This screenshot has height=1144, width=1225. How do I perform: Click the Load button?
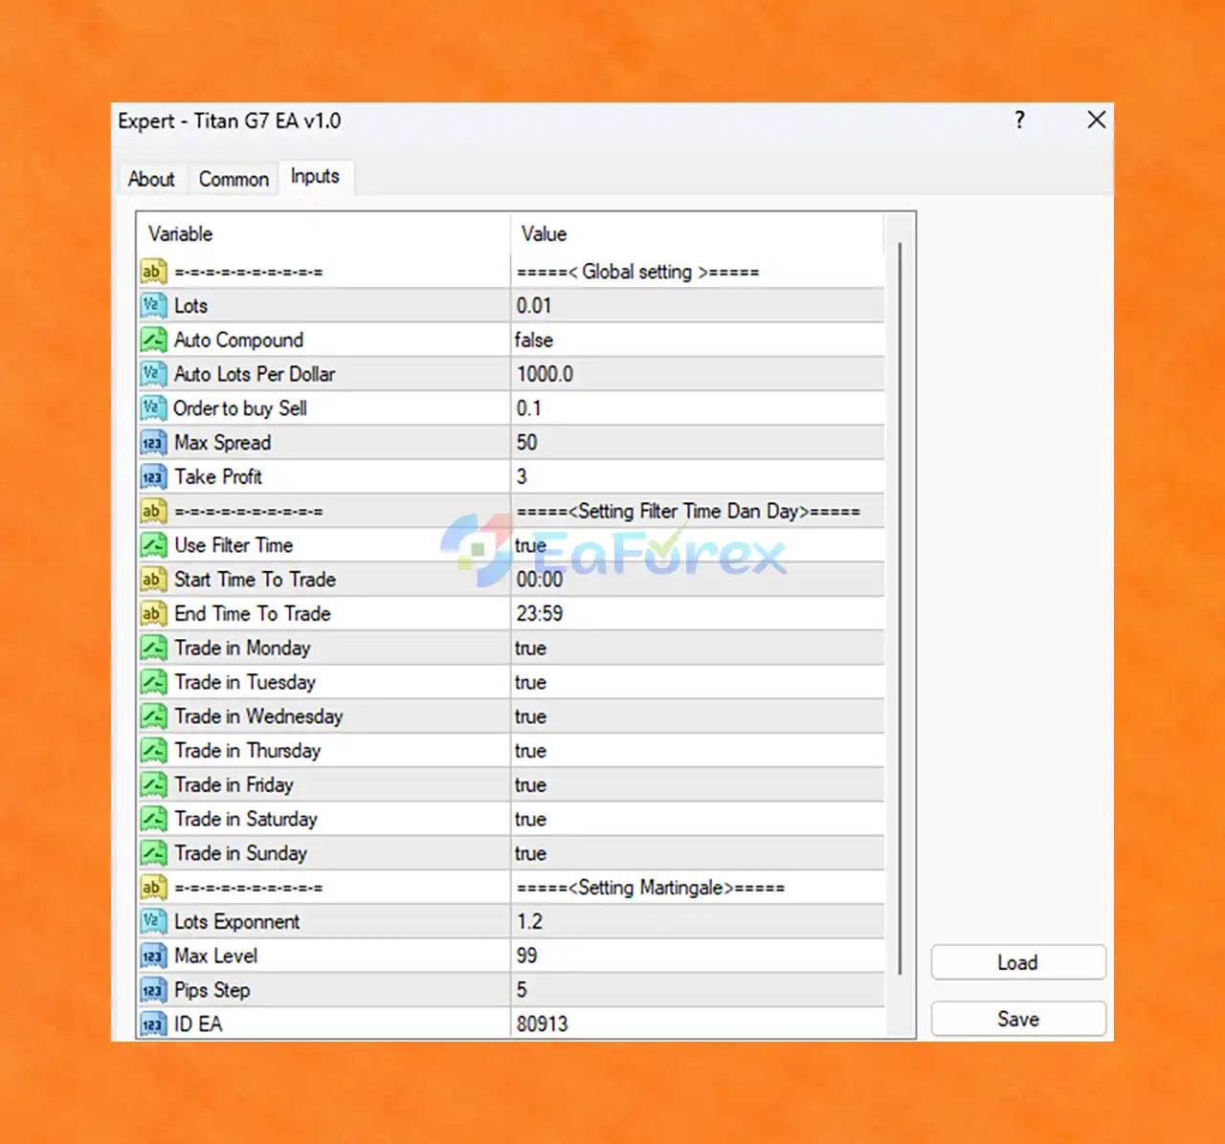click(x=1018, y=962)
